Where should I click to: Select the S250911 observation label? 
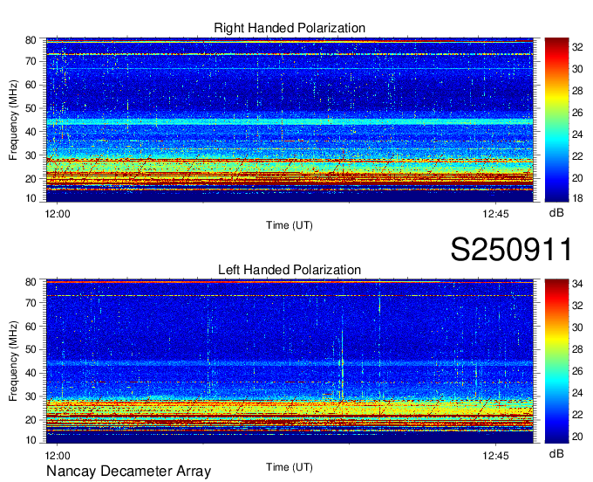(511, 250)
